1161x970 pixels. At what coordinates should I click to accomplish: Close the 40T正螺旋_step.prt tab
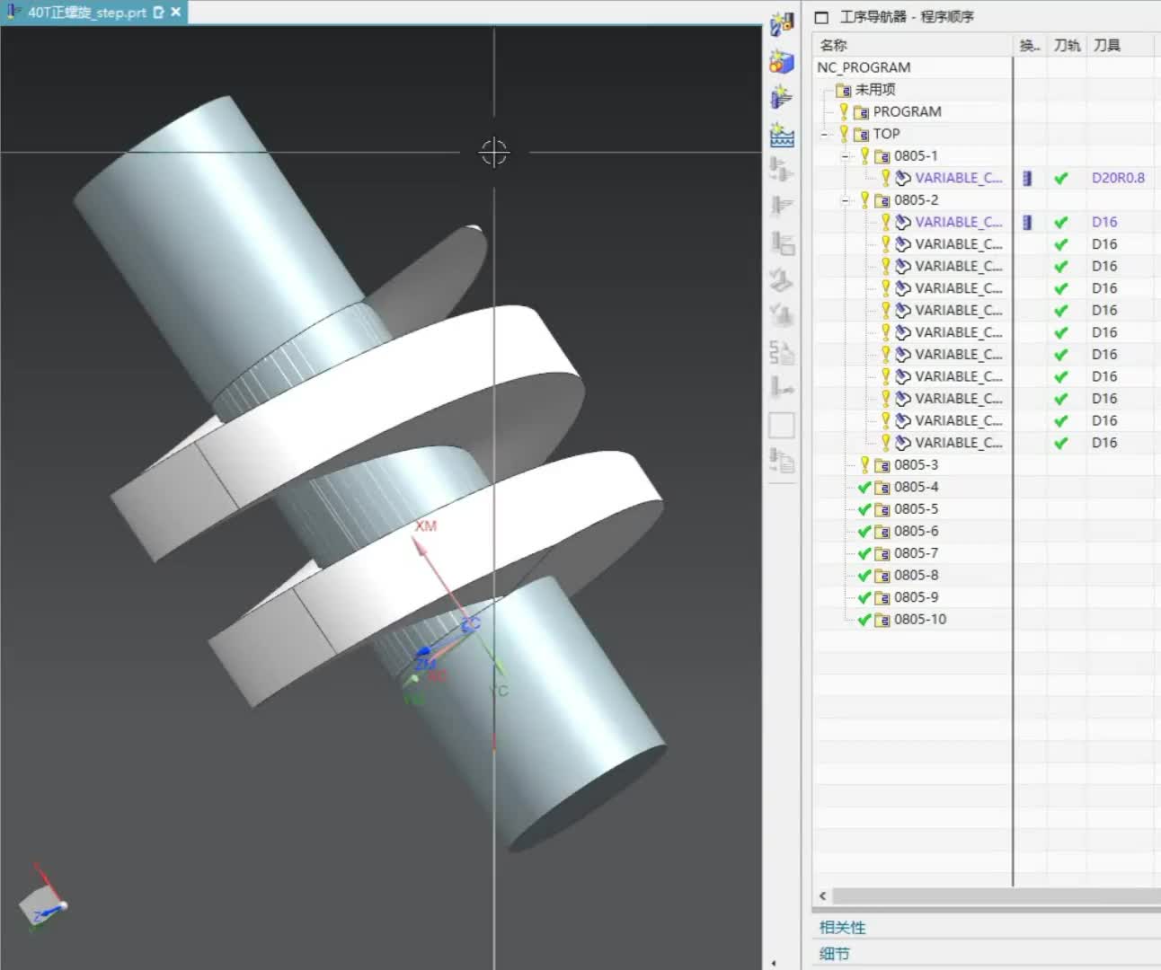coord(176,13)
